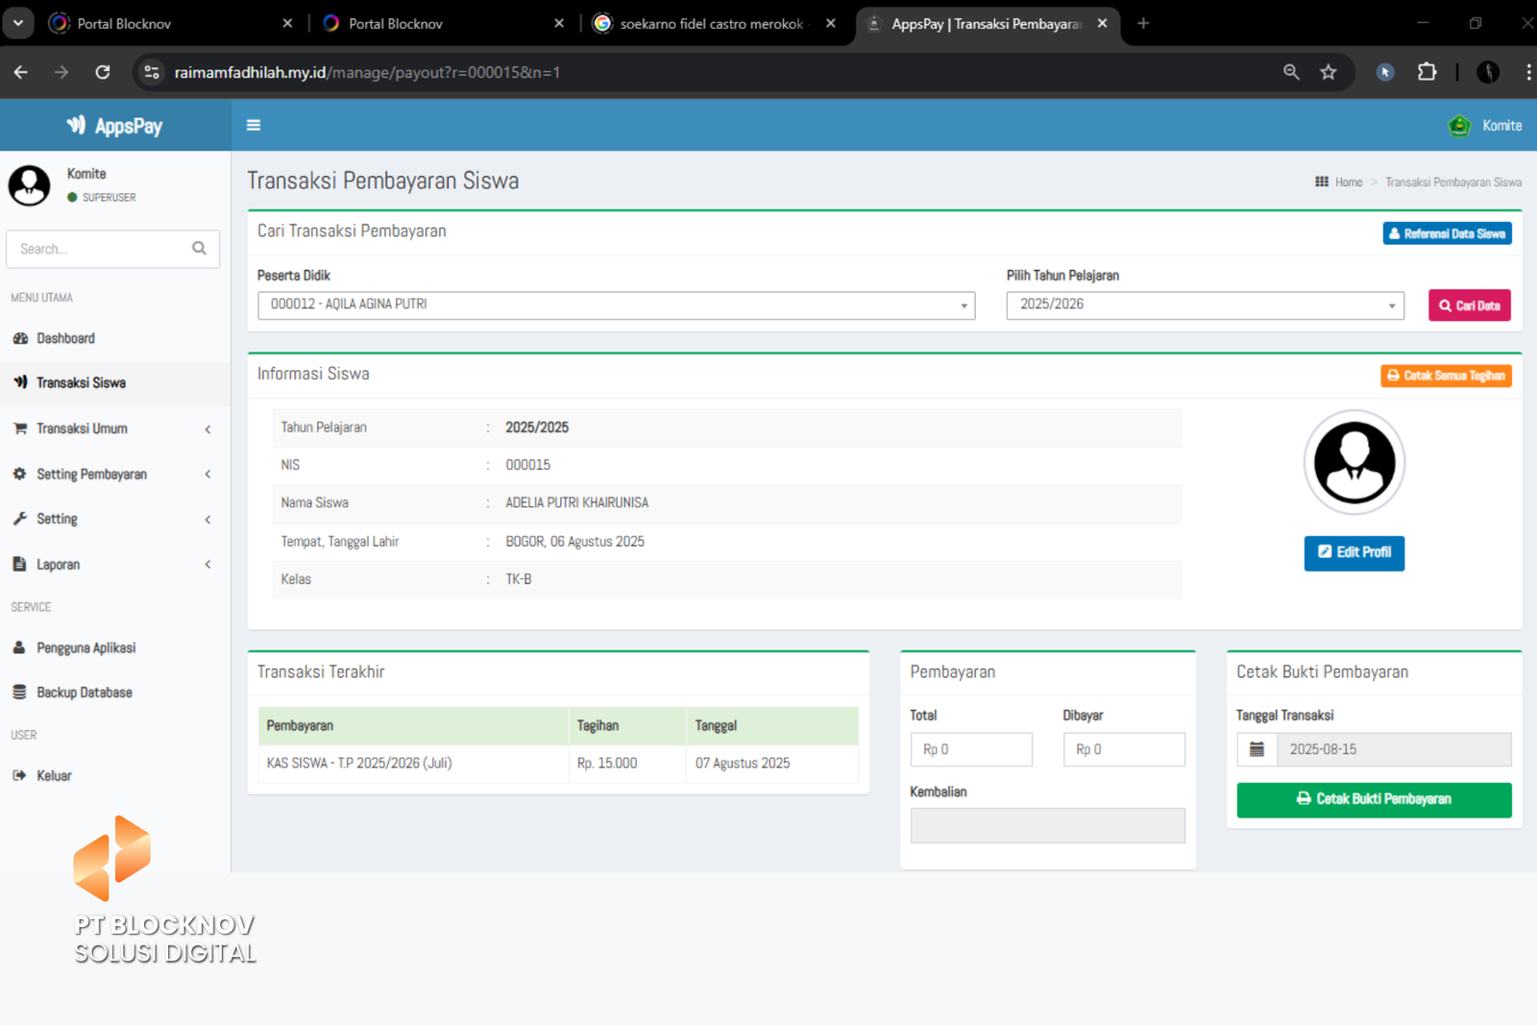The height and width of the screenshot is (1025, 1537).
Task: Click the Dibayar amount input field
Action: pos(1124,749)
